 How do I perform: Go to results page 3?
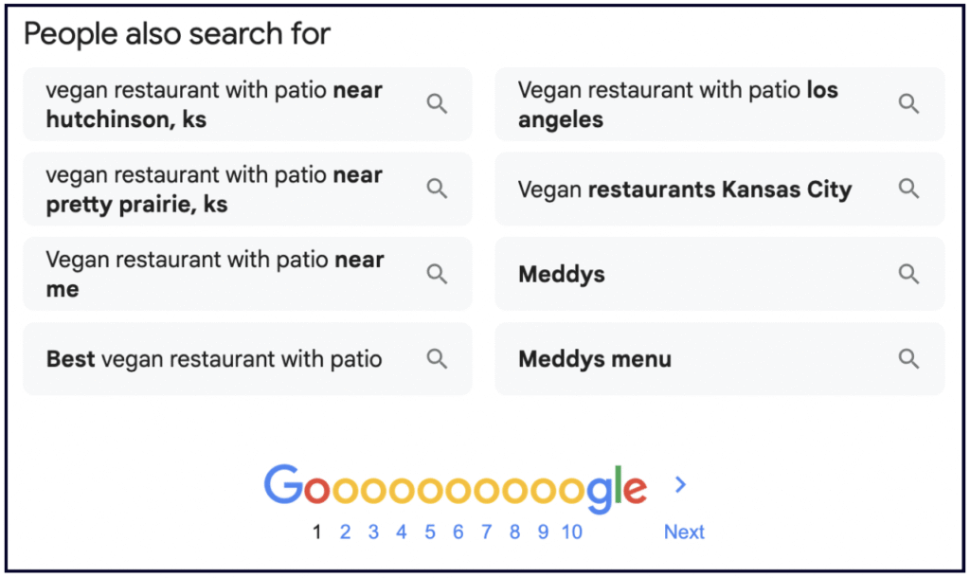coord(373,532)
